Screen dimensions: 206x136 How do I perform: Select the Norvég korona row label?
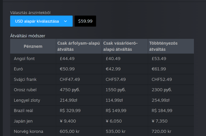point(29,131)
